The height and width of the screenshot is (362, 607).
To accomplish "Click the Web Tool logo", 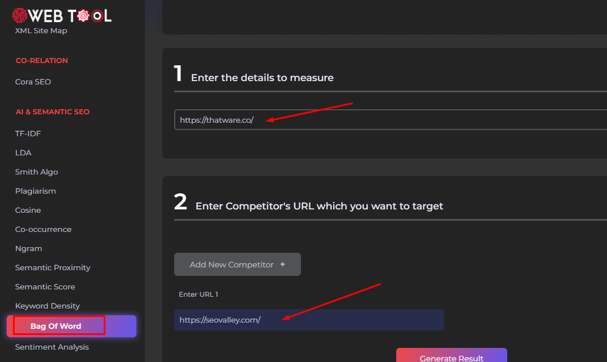I will tap(62, 16).
